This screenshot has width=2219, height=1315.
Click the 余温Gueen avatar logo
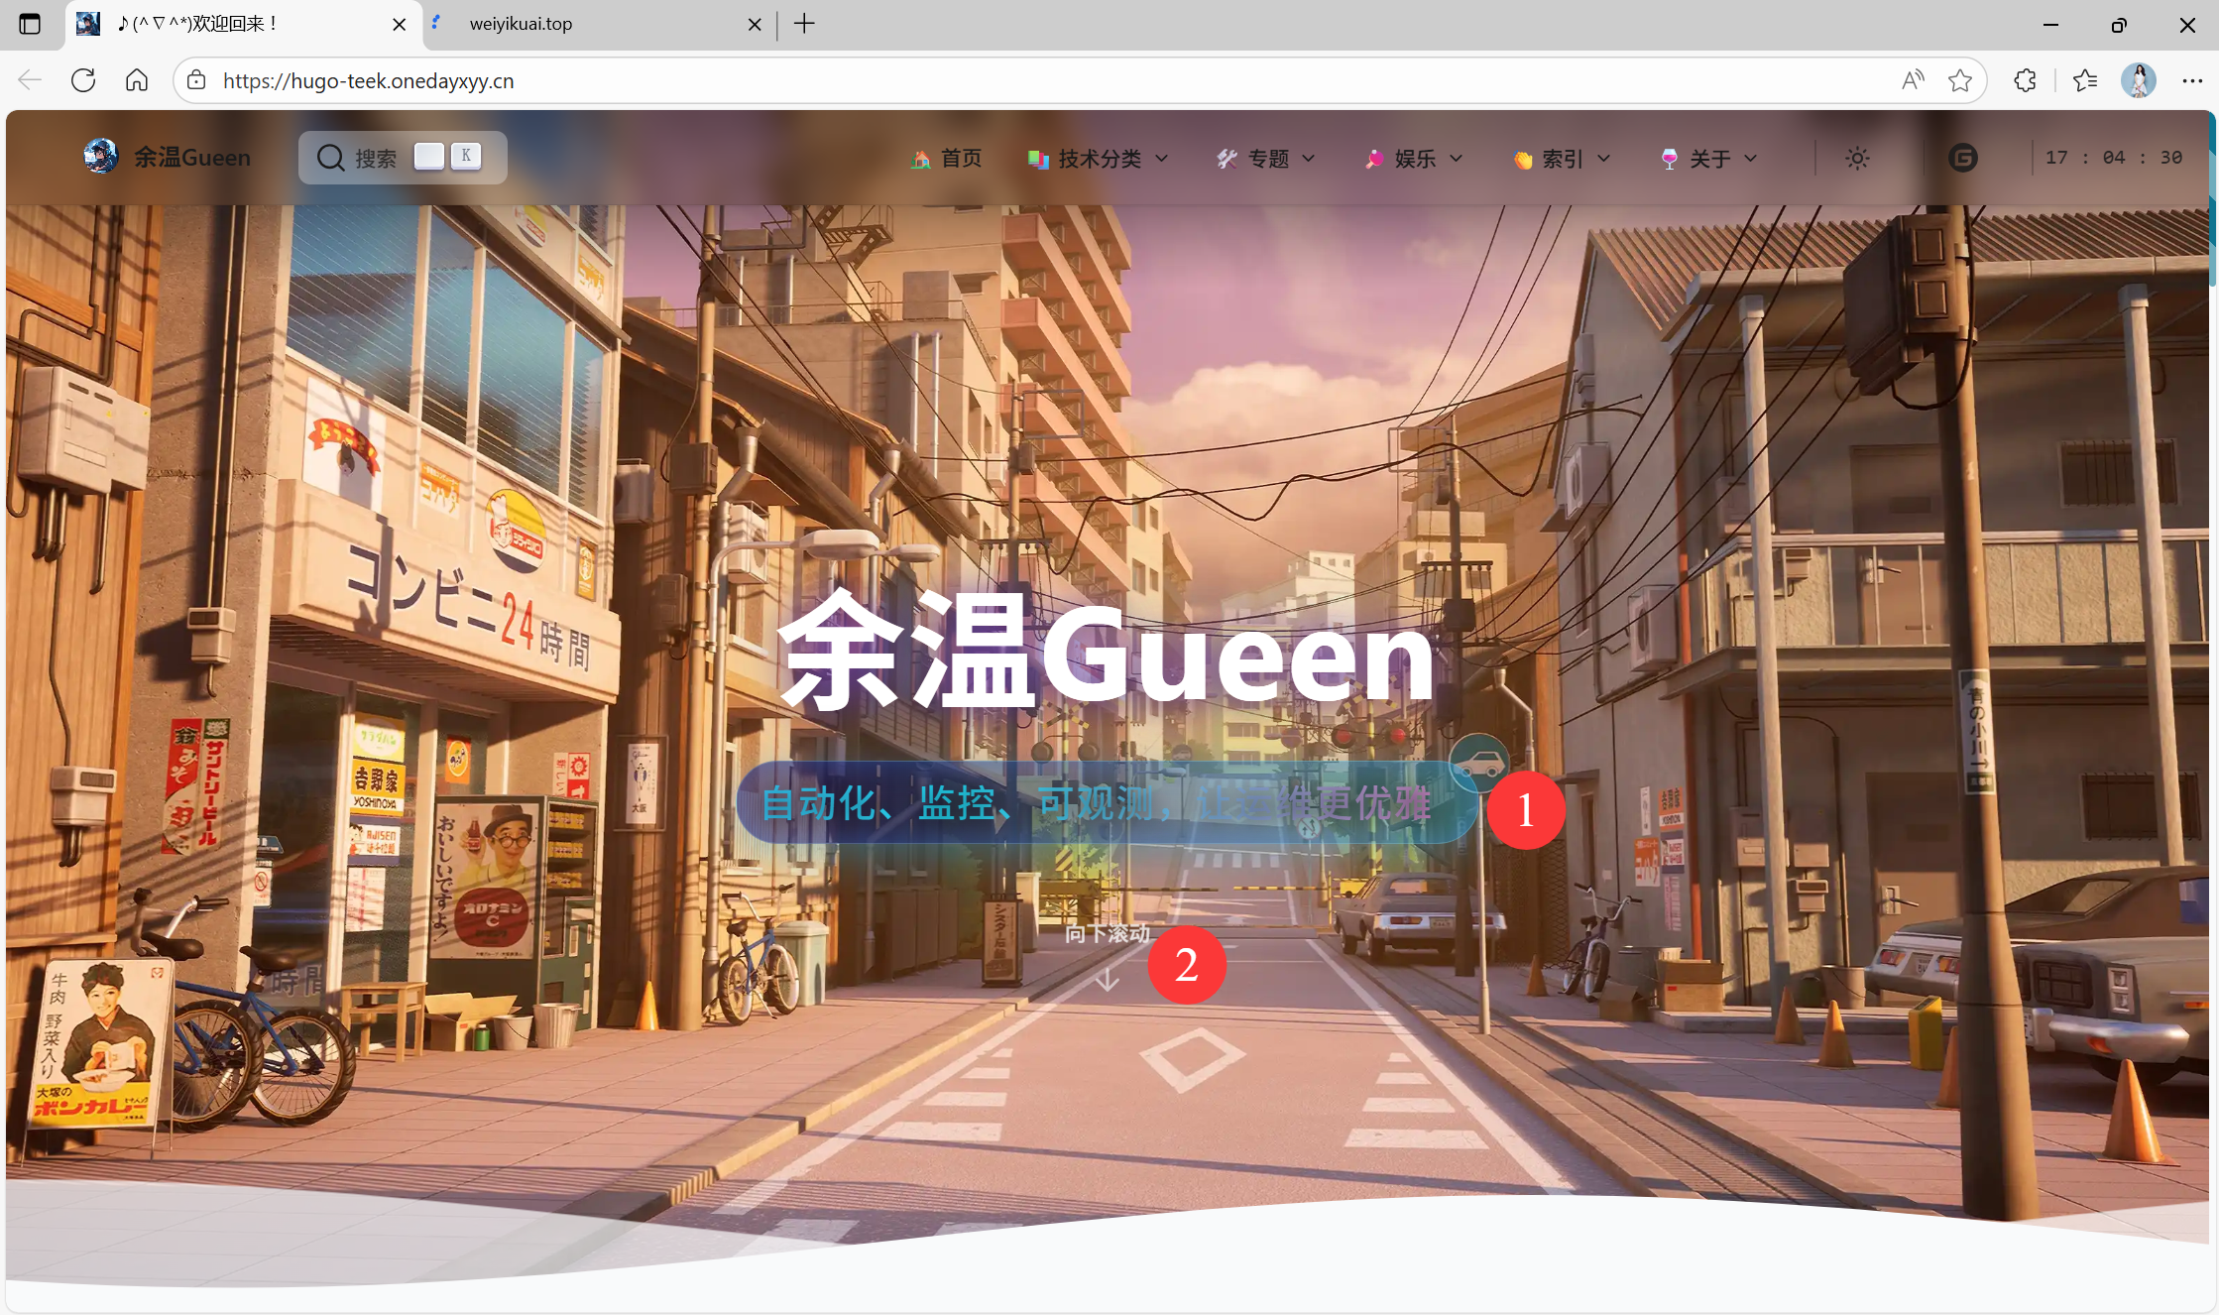[100, 157]
